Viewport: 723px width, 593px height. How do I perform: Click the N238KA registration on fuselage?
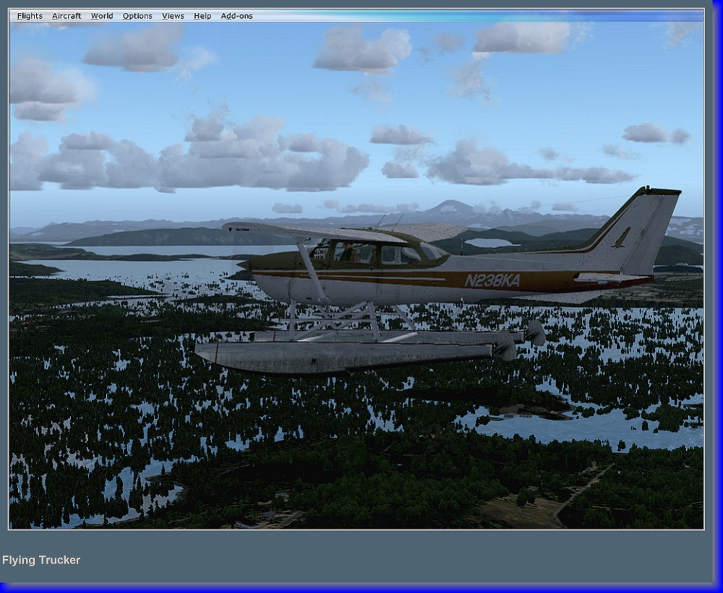pyautogui.click(x=492, y=280)
